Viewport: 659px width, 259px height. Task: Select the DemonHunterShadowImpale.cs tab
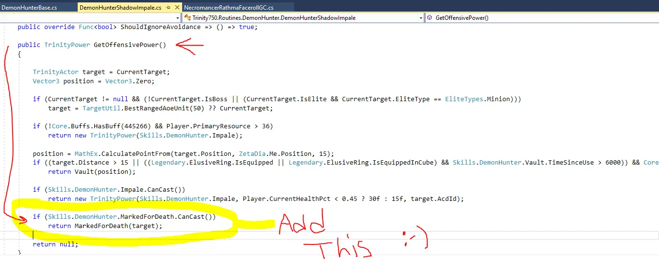[x=120, y=7]
